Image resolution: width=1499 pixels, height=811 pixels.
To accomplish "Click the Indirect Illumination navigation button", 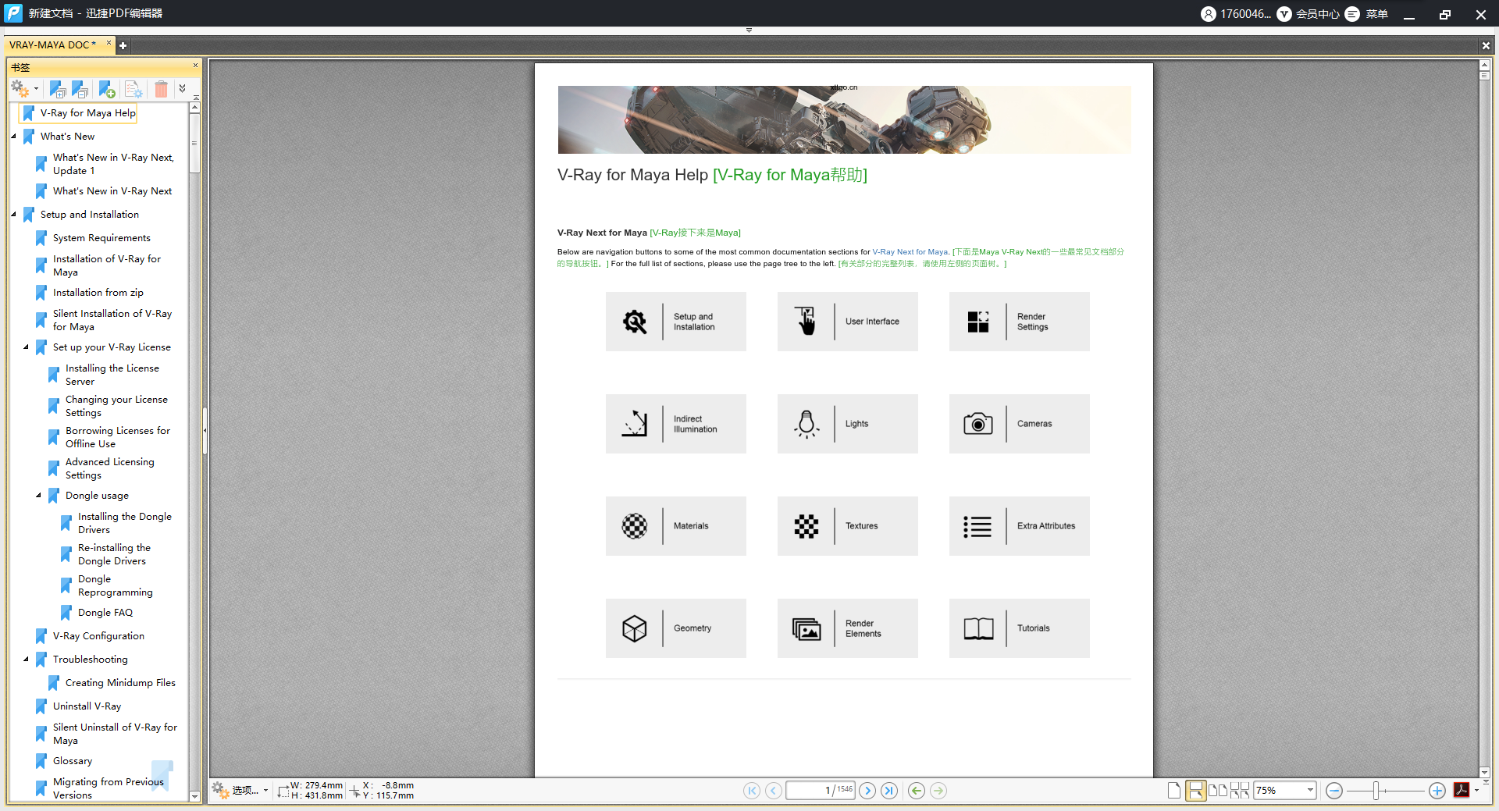I will coord(676,424).
